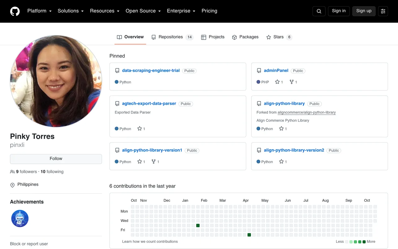Open the Enterprise dropdown
The width and height of the screenshot is (398, 249).
(181, 11)
